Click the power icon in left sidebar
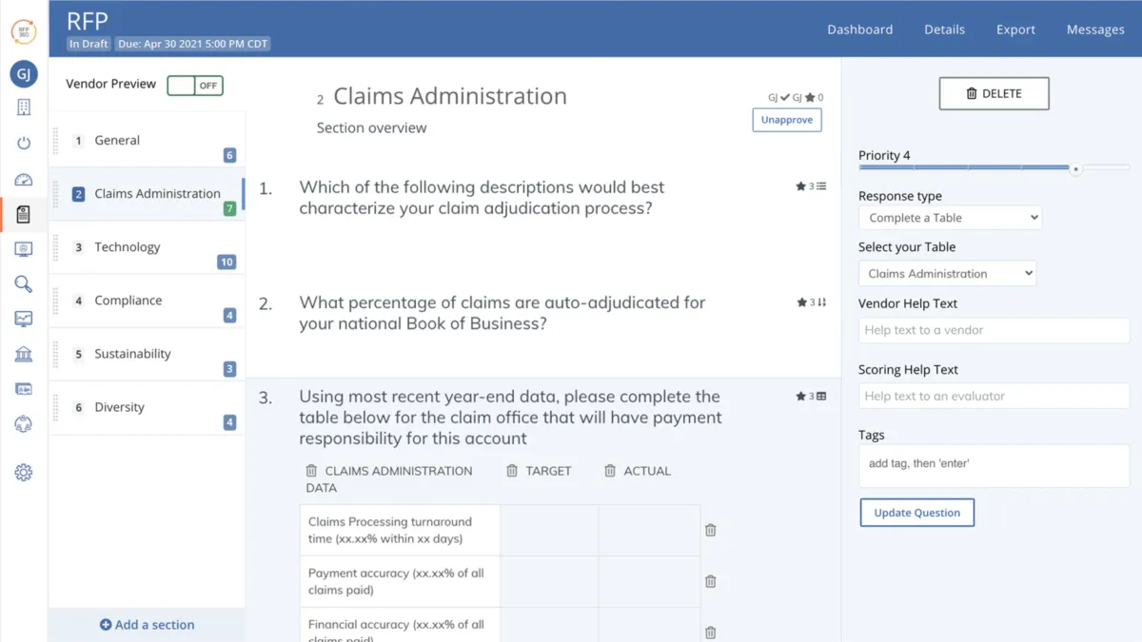The height and width of the screenshot is (642, 1142). click(x=24, y=143)
